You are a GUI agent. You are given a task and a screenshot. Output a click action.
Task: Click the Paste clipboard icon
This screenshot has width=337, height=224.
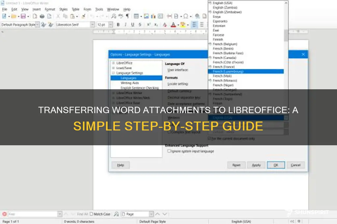72,16
